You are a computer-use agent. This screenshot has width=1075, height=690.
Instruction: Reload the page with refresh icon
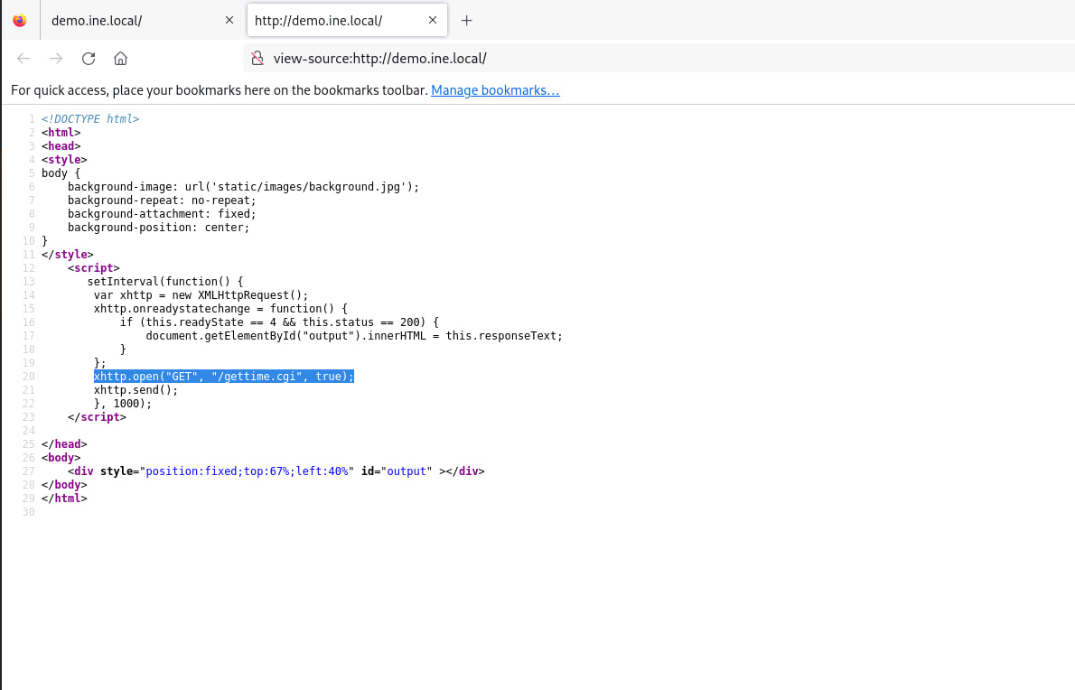pyautogui.click(x=89, y=58)
